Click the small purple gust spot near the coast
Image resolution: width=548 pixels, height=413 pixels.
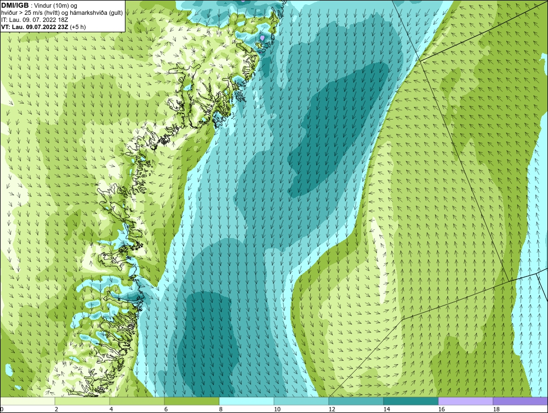263,37
